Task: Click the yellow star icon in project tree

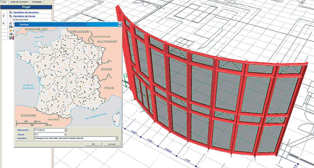Action: [11, 30]
